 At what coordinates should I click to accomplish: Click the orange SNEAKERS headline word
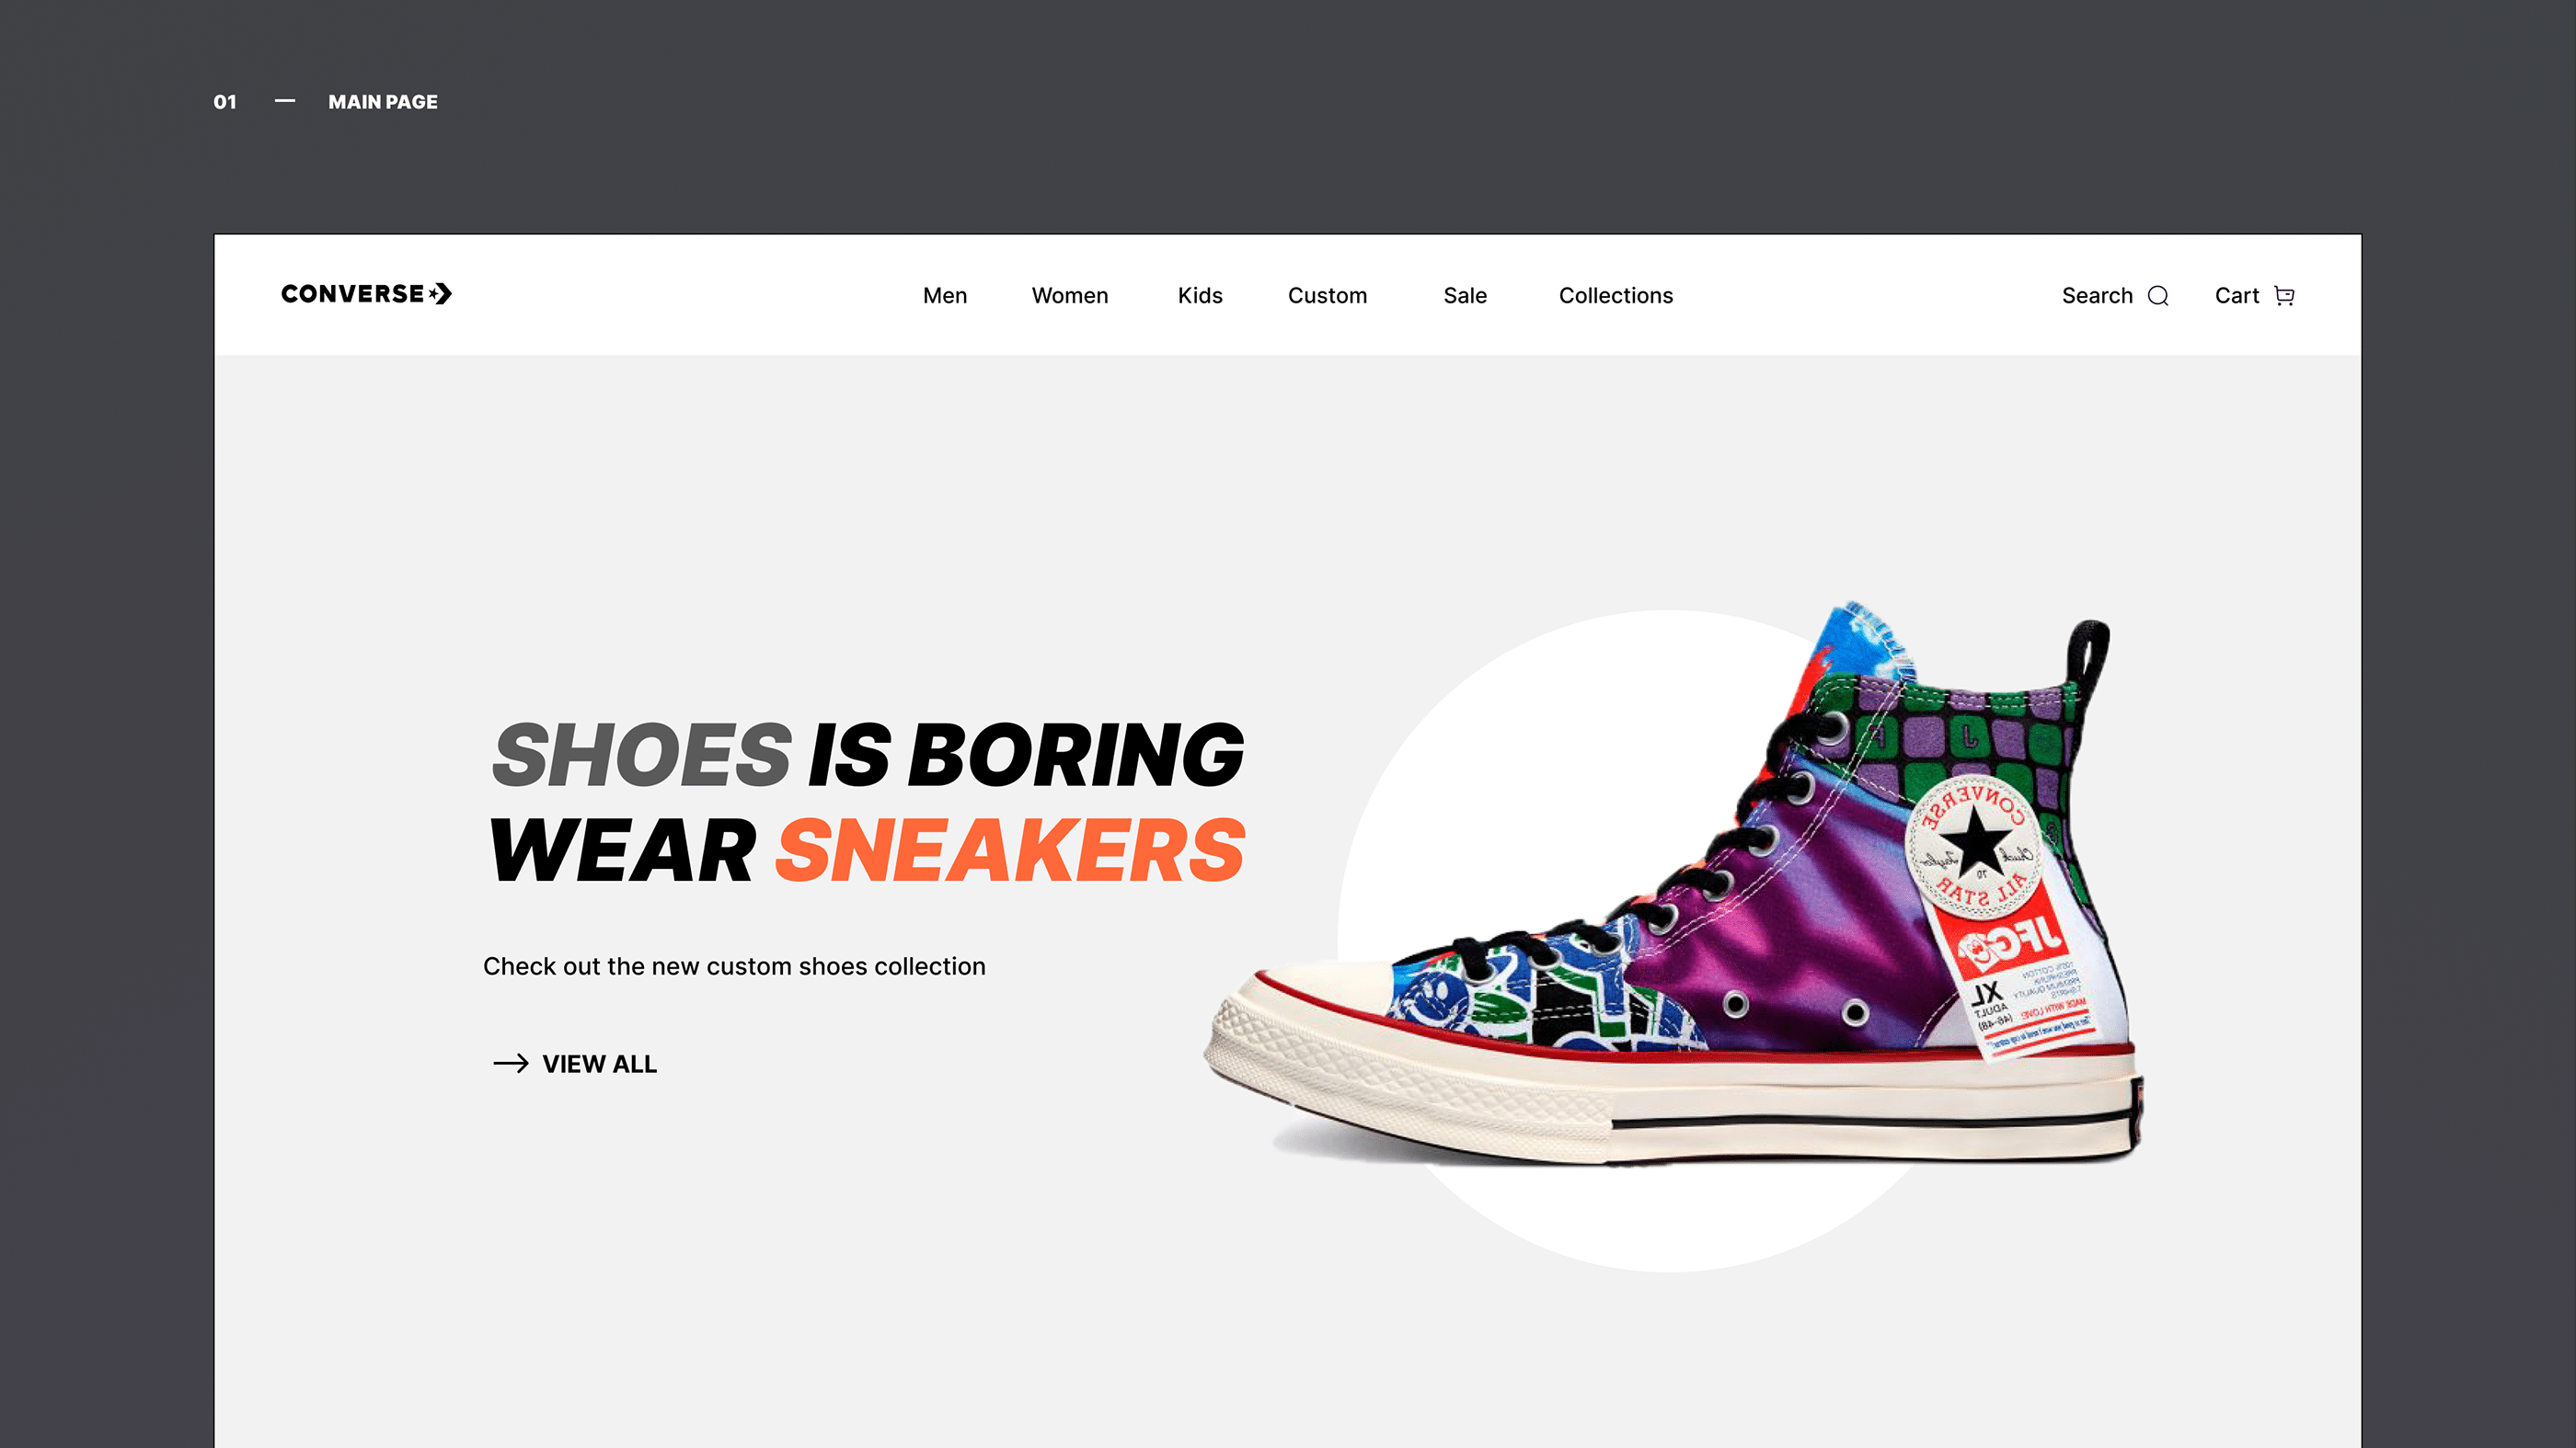1011,850
